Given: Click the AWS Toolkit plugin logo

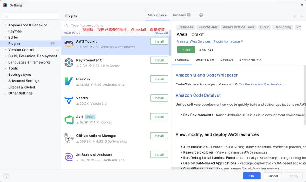Looking at the screenshot, I should point(69,43).
